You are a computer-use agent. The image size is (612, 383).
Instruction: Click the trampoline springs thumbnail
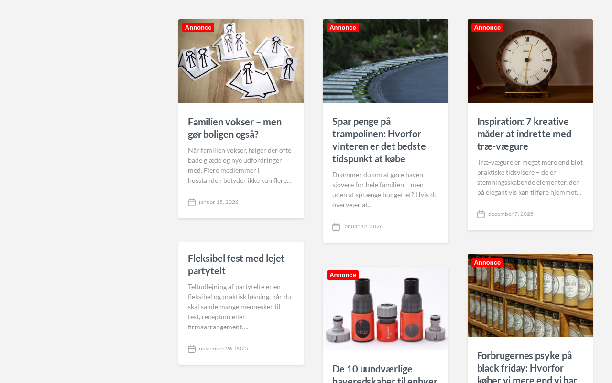[x=385, y=61]
